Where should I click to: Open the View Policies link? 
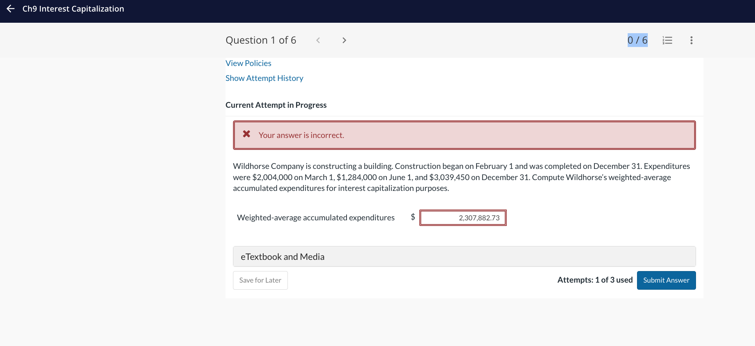coord(248,63)
